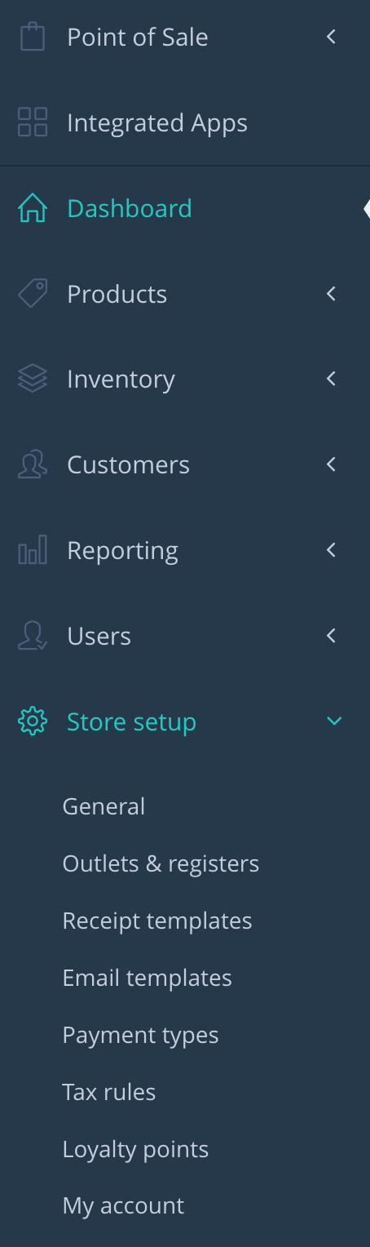
Task: Expand the Point of Sale chevron
Action: click(x=331, y=37)
